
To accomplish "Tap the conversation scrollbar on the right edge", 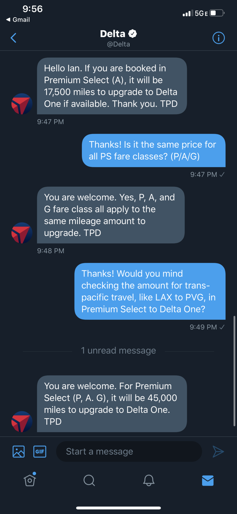I will click(x=234, y=371).
